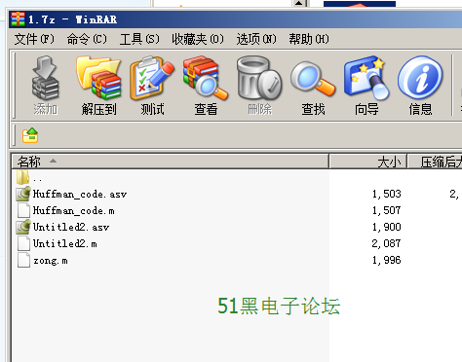Click the Untitled2.asv file icon
This screenshot has width=462, height=362.
[x=23, y=227]
